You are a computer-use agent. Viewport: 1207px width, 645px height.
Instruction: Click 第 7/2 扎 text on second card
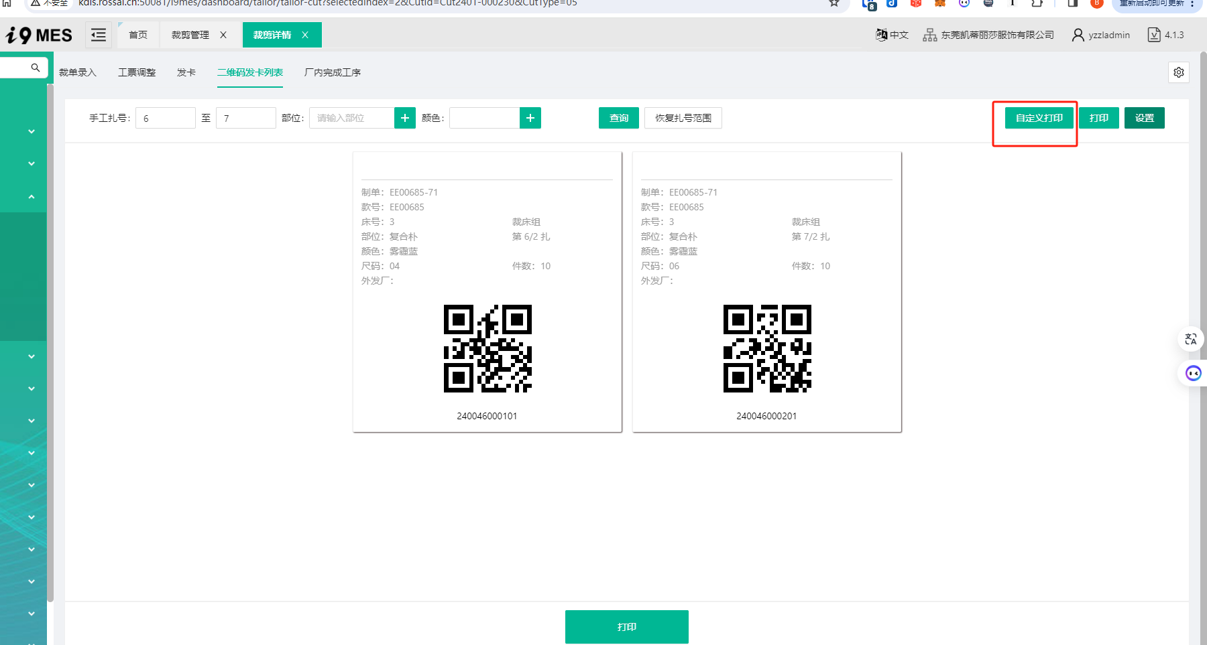click(811, 236)
